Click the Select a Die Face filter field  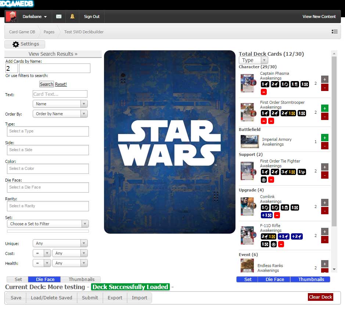point(48,187)
